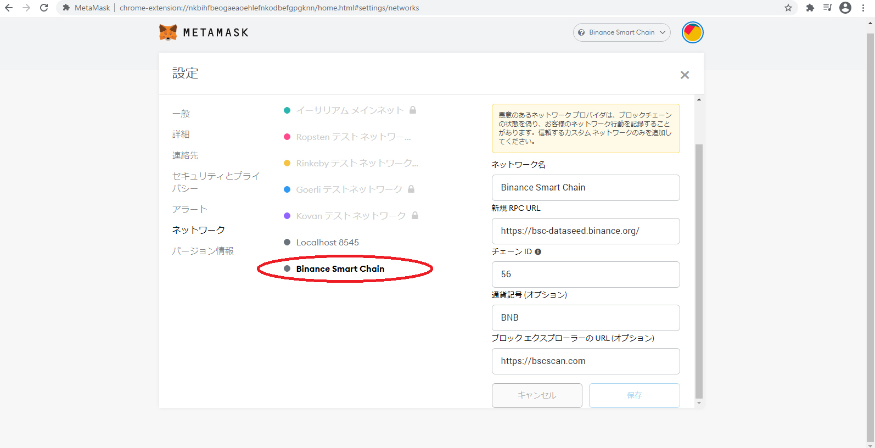Open the バージョン情報 settings tab
This screenshot has width=875, height=448.
pyautogui.click(x=203, y=251)
